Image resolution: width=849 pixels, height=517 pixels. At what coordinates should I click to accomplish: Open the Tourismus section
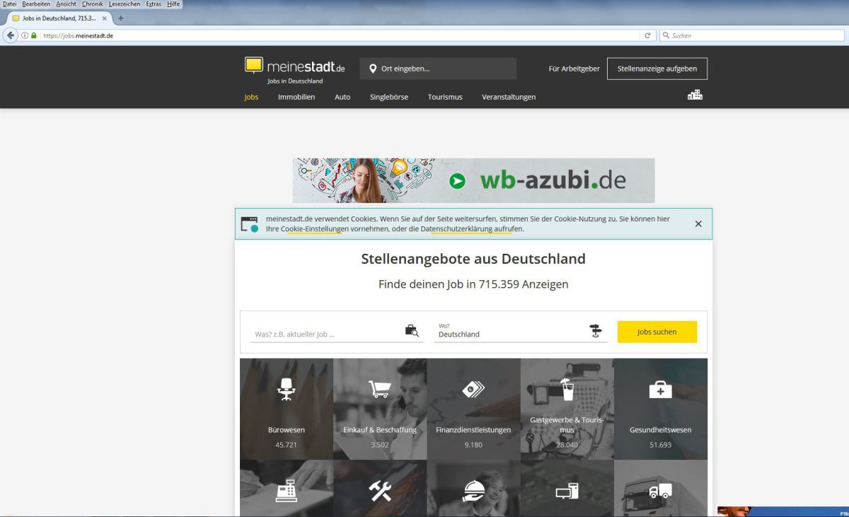tap(445, 97)
